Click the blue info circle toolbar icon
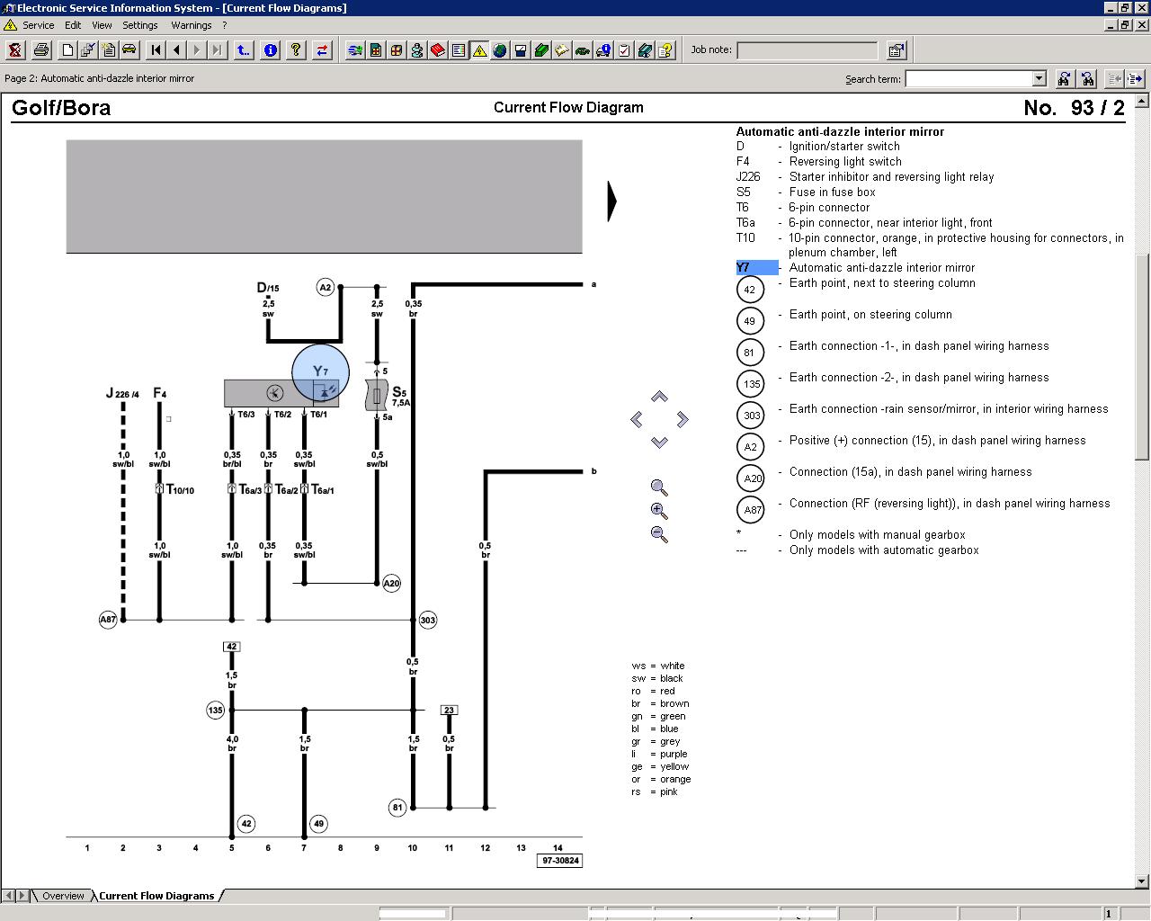Viewport: 1151px width, 921px height. [x=270, y=50]
